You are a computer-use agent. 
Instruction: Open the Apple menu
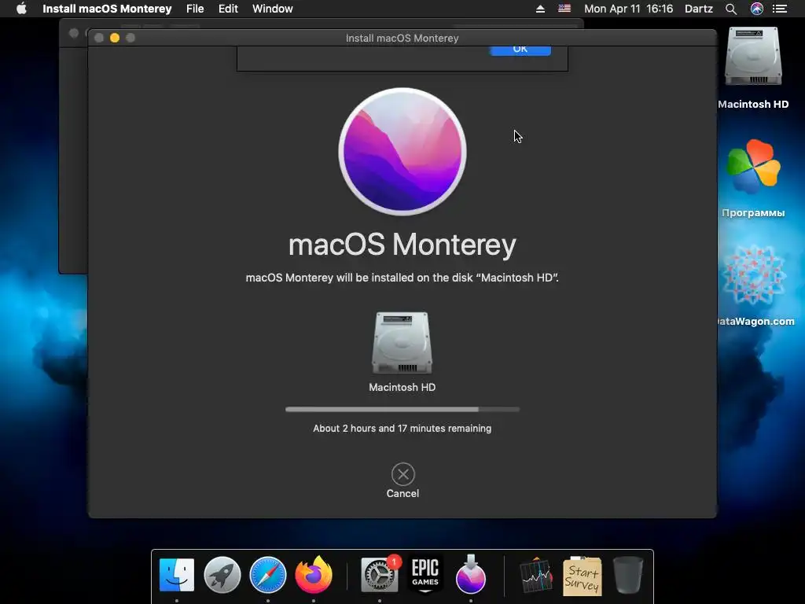tap(21, 9)
